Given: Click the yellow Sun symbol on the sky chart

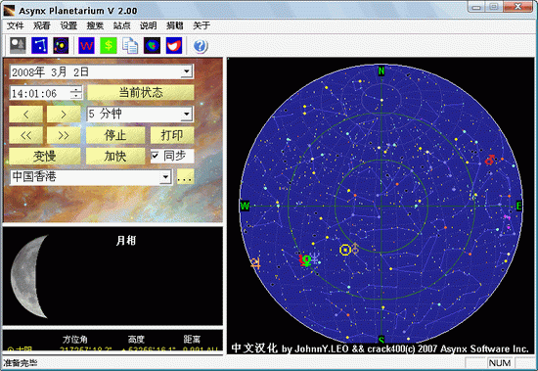Looking at the screenshot, I should tap(345, 250).
